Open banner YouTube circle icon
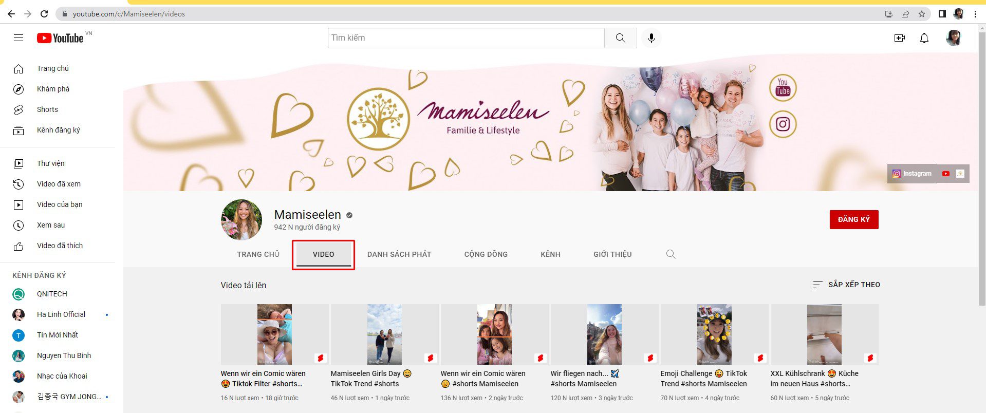 point(783,87)
